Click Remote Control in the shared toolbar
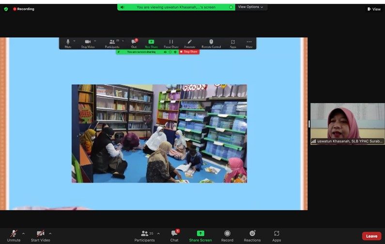This screenshot has width=385, height=244. click(211, 43)
